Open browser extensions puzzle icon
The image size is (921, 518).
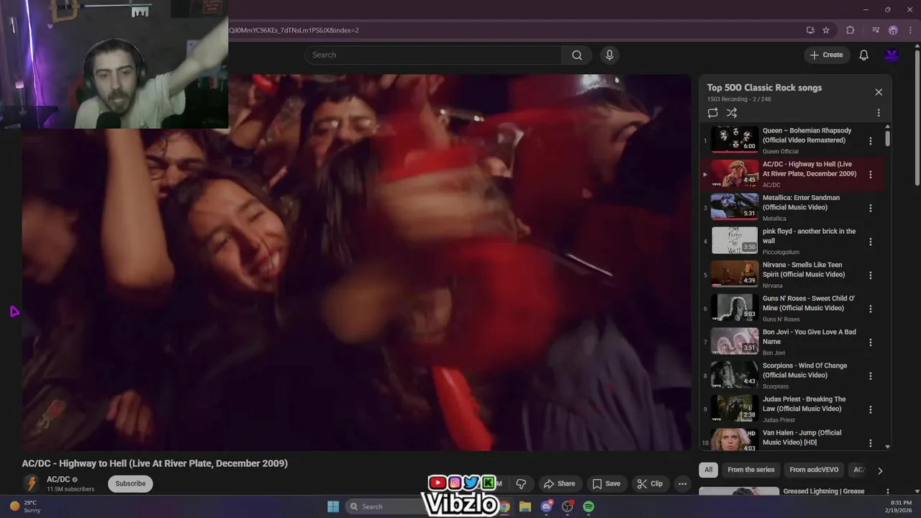tap(850, 30)
